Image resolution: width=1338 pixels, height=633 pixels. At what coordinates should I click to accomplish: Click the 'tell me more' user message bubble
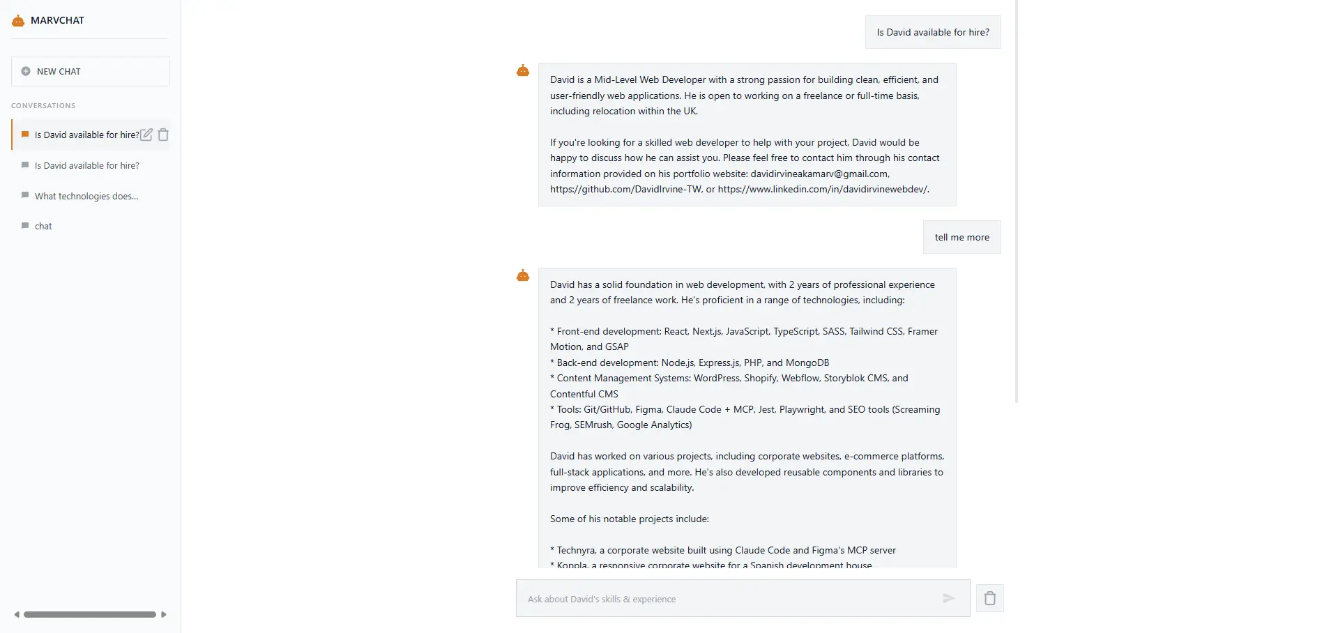(961, 237)
